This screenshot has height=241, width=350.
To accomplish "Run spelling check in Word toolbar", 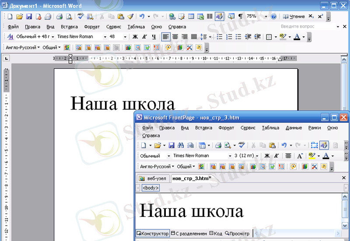I will coord(80,16).
